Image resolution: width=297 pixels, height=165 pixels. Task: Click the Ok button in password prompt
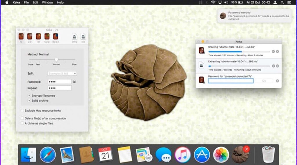tap(264, 81)
